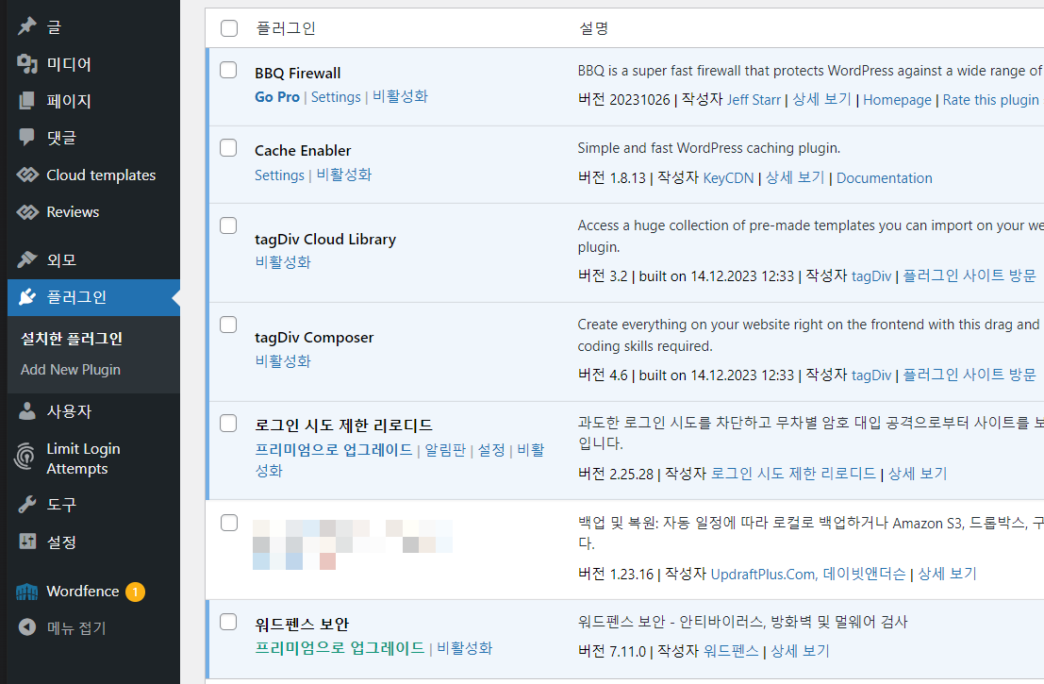The width and height of the screenshot is (1044, 684).
Task: Deactivate 워드펜스 보안 via 비활성화
Action: [x=465, y=648]
